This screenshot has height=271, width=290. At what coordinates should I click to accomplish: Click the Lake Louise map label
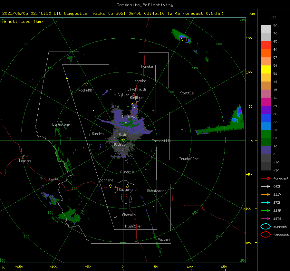point(25,158)
